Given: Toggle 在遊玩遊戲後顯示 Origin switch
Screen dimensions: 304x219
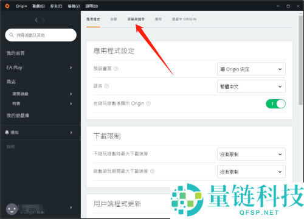Looking at the screenshot, I should click(x=275, y=103).
